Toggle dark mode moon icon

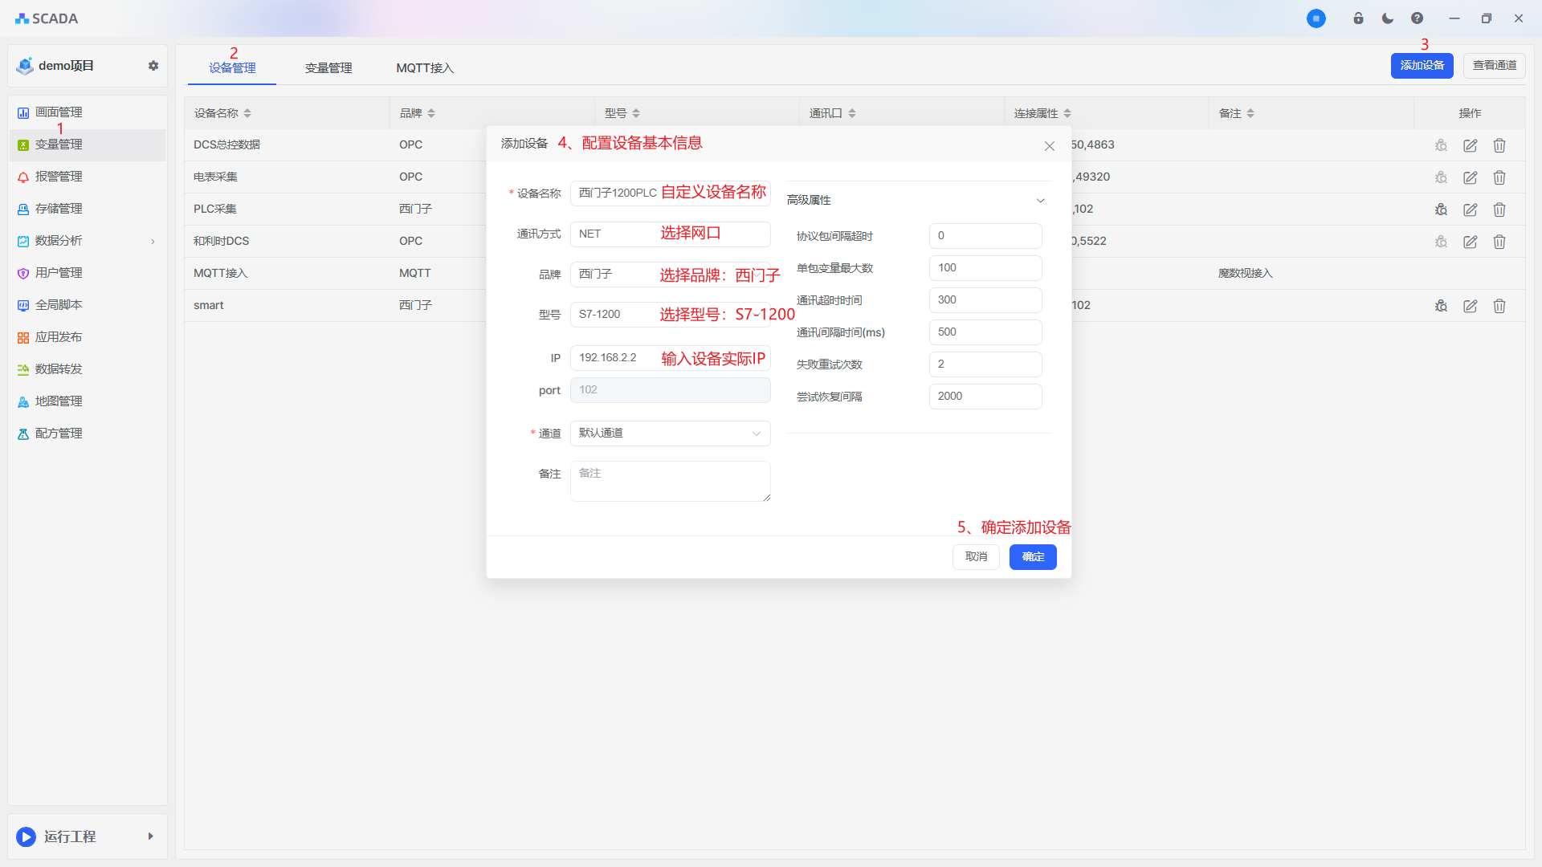pos(1388,18)
